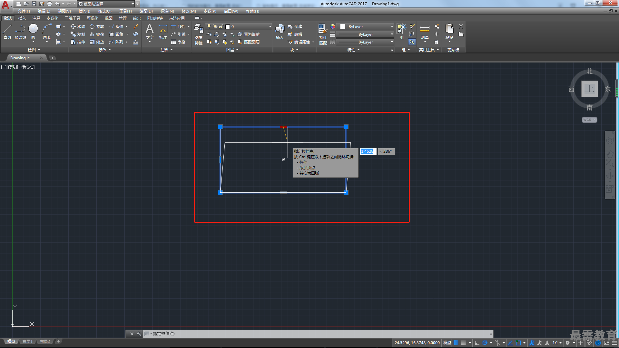Expand the 绘图 panel
This screenshot has height=348, width=619.
34,50
